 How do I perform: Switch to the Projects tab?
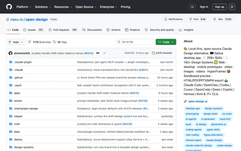pos(133,30)
